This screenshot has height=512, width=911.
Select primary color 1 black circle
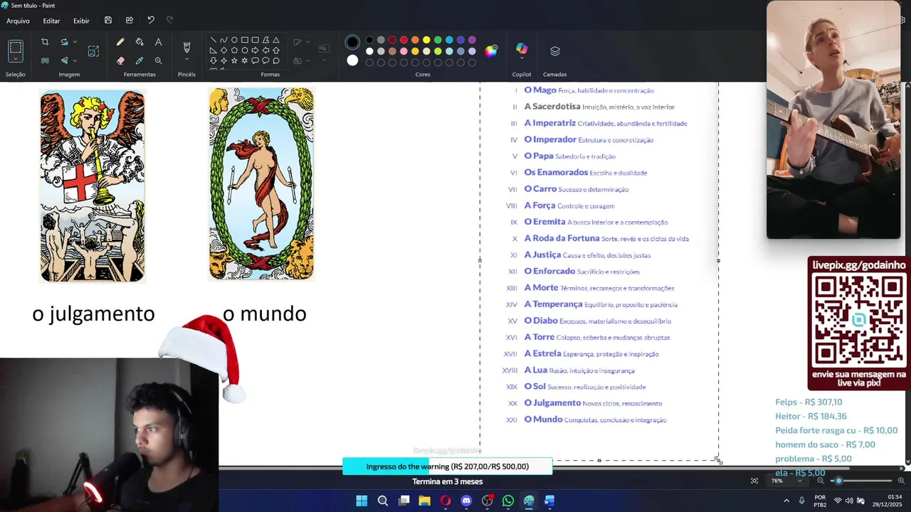[352, 42]
